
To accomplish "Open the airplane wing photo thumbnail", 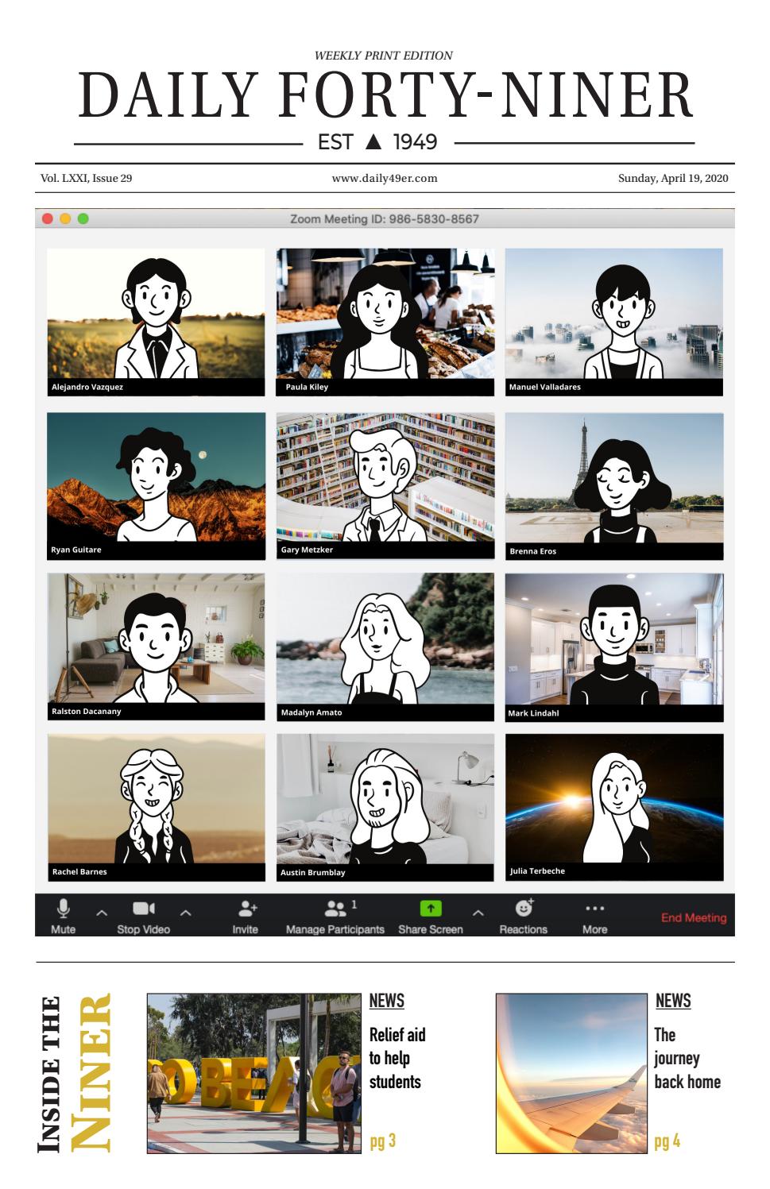I will pyautogui.click(x=571, y=1073).
